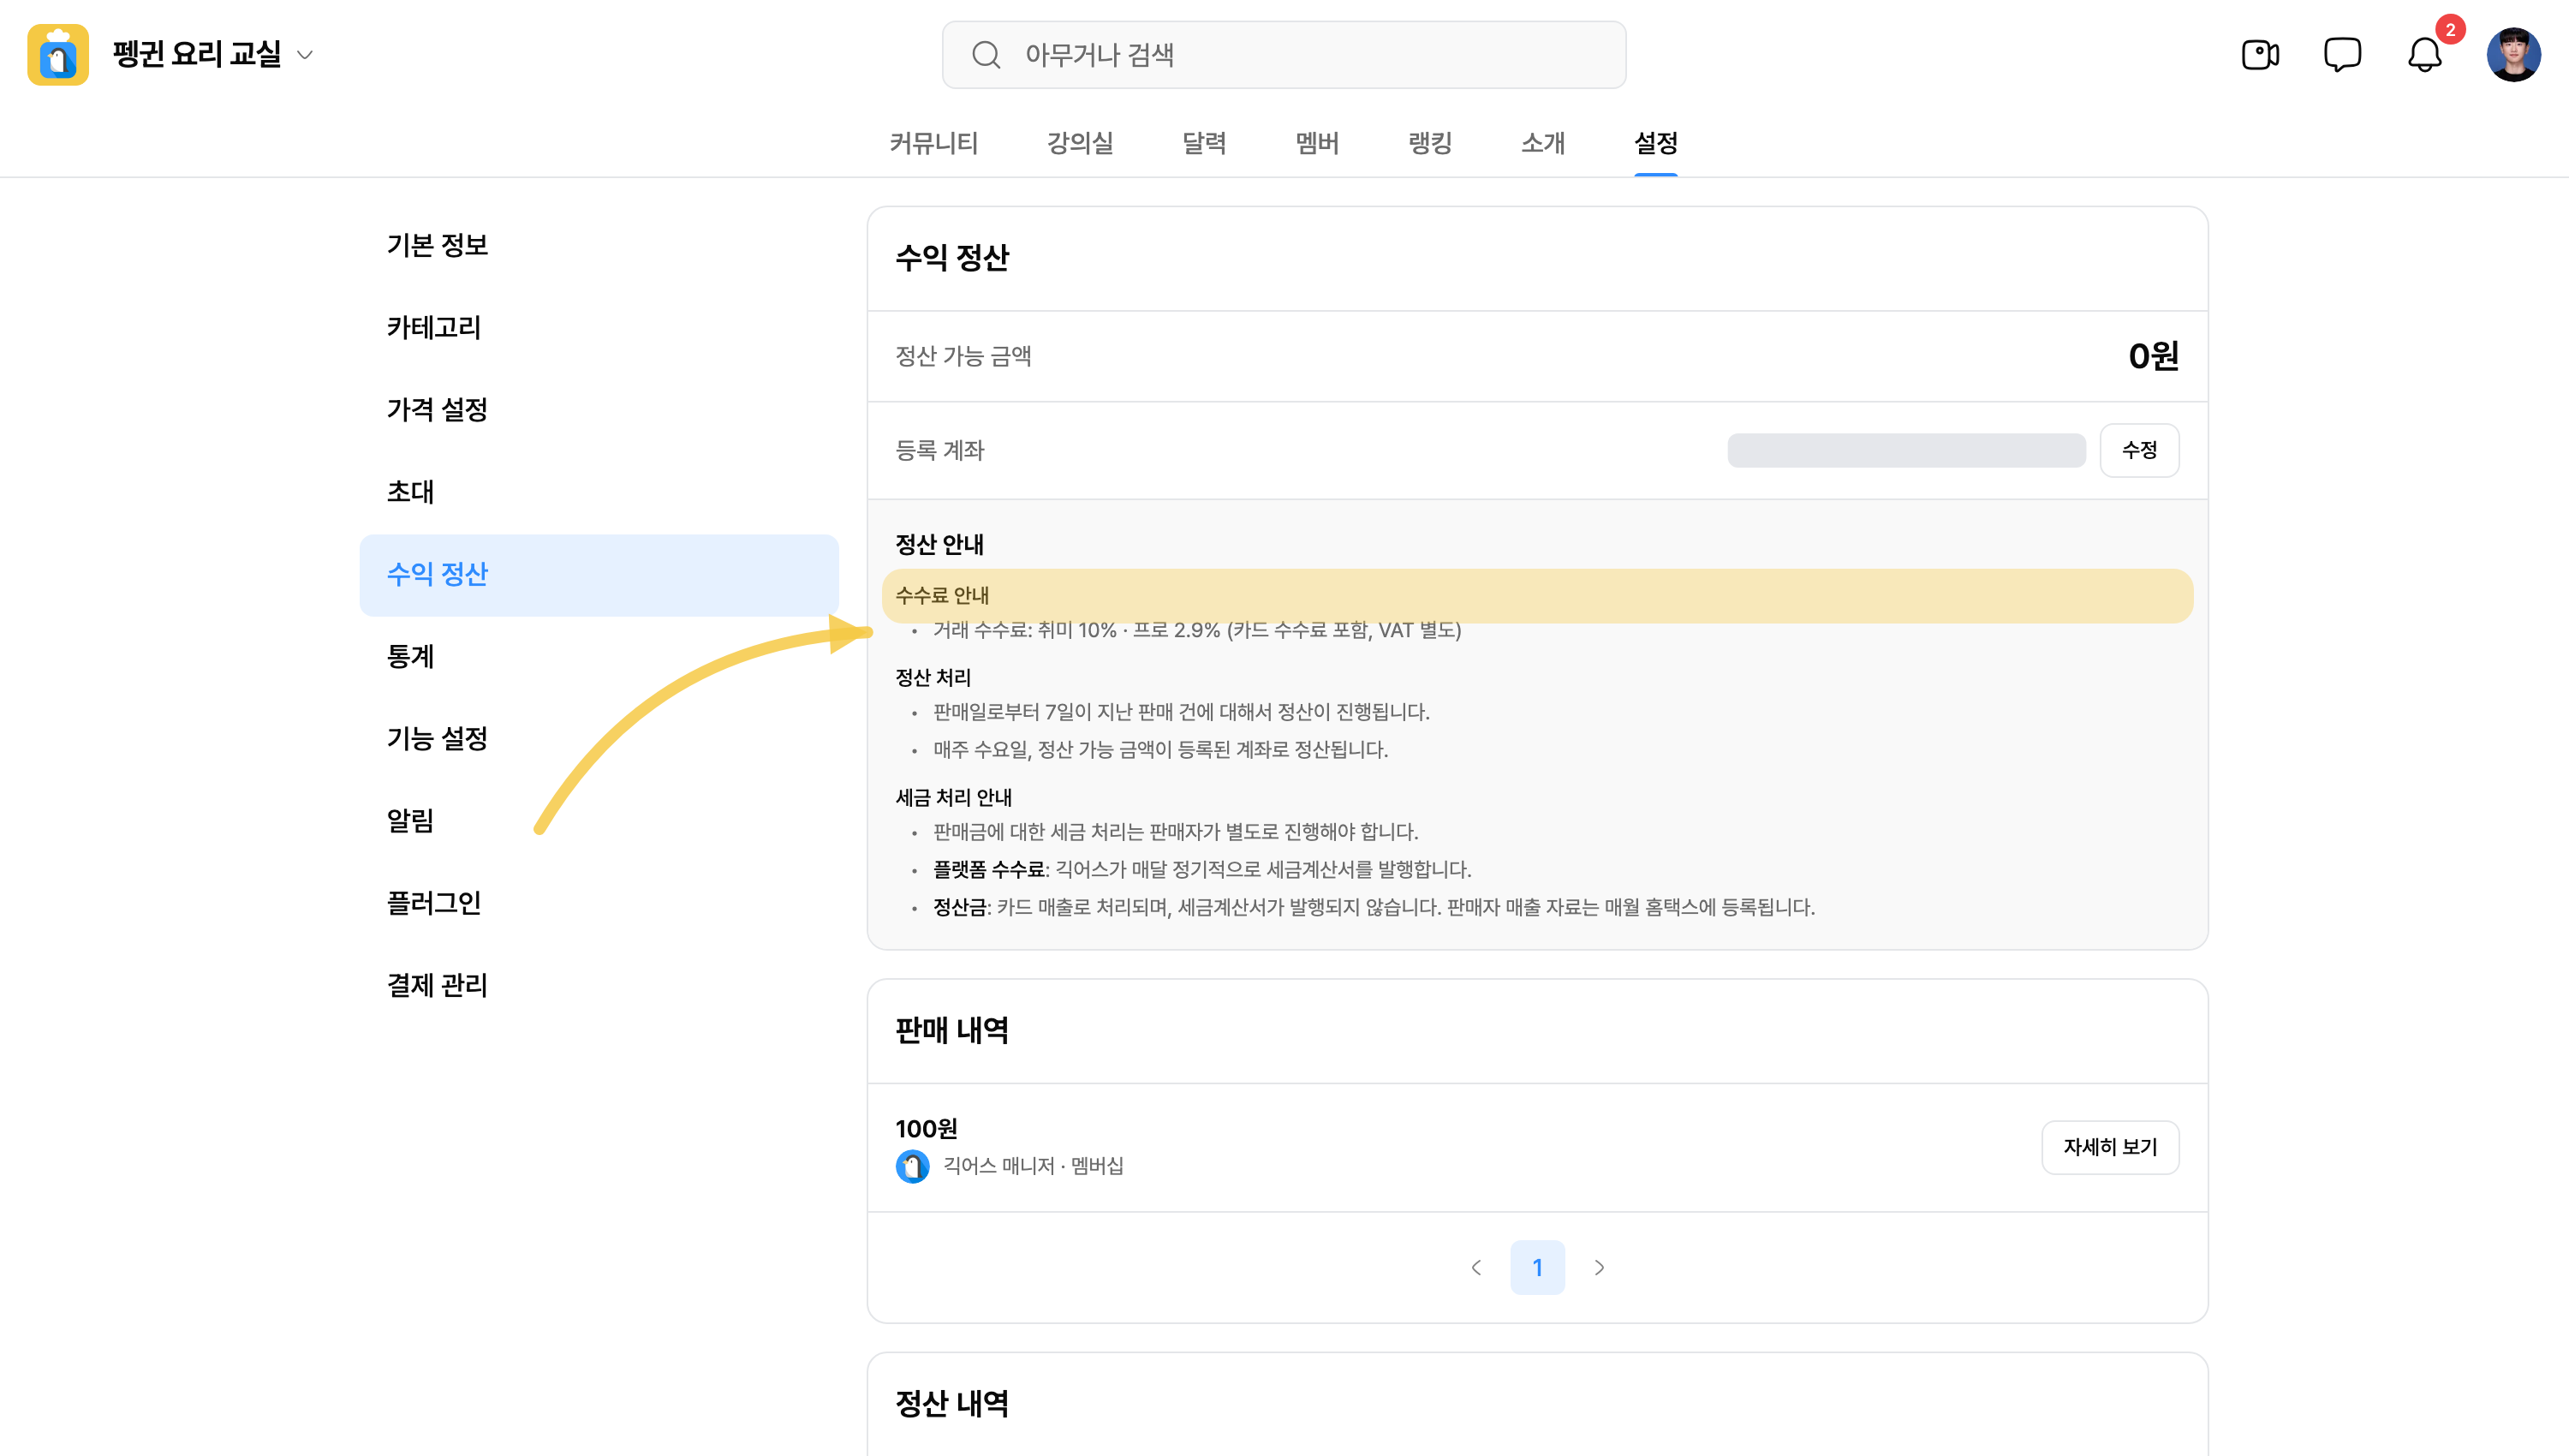
Task: Select page 1 in pagination
Action: (x=1537, y=1268)
